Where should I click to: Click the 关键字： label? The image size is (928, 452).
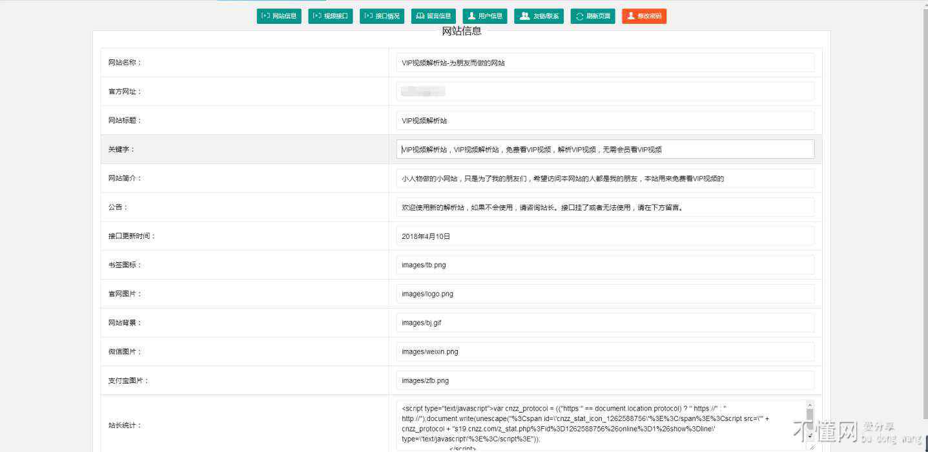point(121,149)
